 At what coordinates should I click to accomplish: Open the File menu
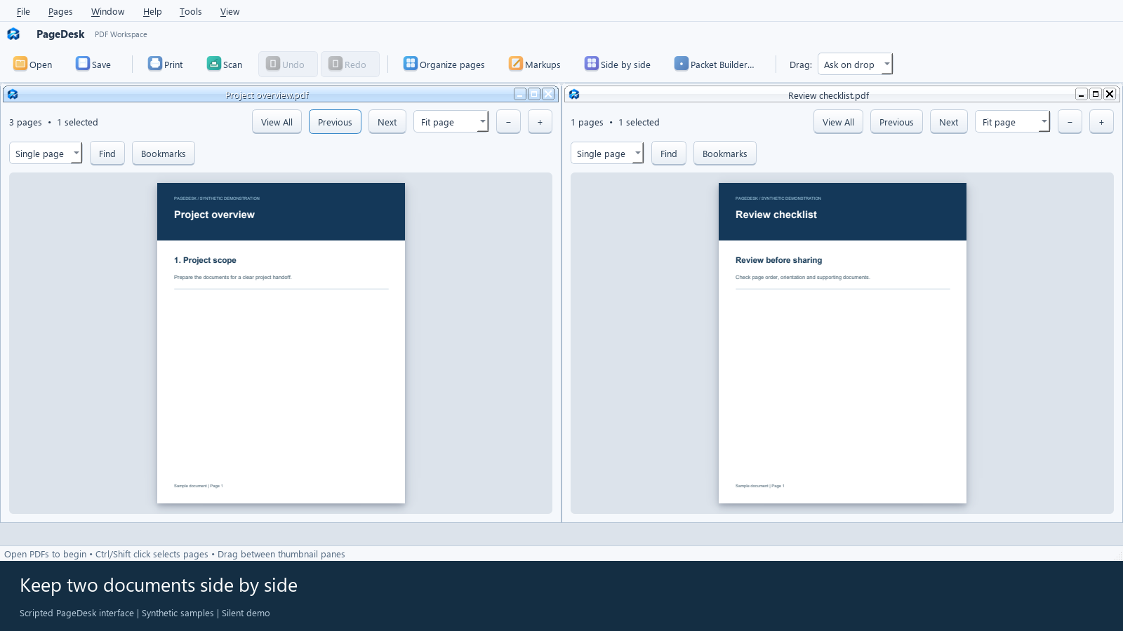tap(23, 11)
